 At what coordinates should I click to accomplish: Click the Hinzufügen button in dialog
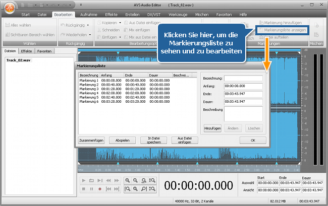click(212, 128)
